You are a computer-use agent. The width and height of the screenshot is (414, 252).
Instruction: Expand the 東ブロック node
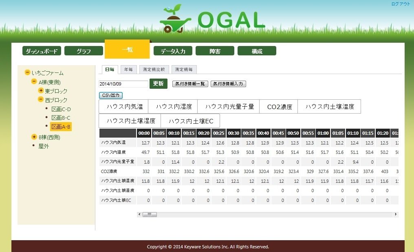tap(41, 91)
